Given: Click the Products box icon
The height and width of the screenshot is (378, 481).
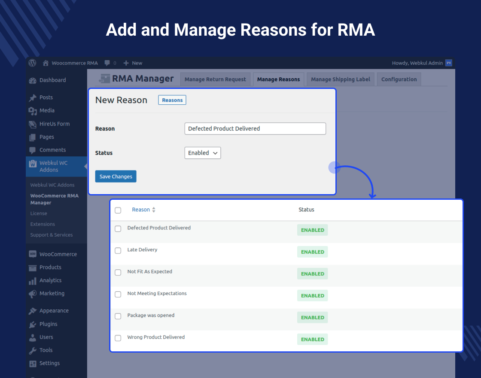Looking at the screenshot, I should [33, 268].
